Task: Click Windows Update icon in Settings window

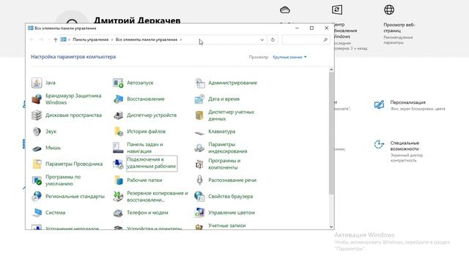Action: coord(337,9)
